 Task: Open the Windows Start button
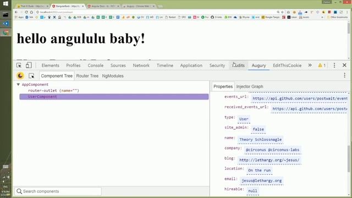click(5, 3)
